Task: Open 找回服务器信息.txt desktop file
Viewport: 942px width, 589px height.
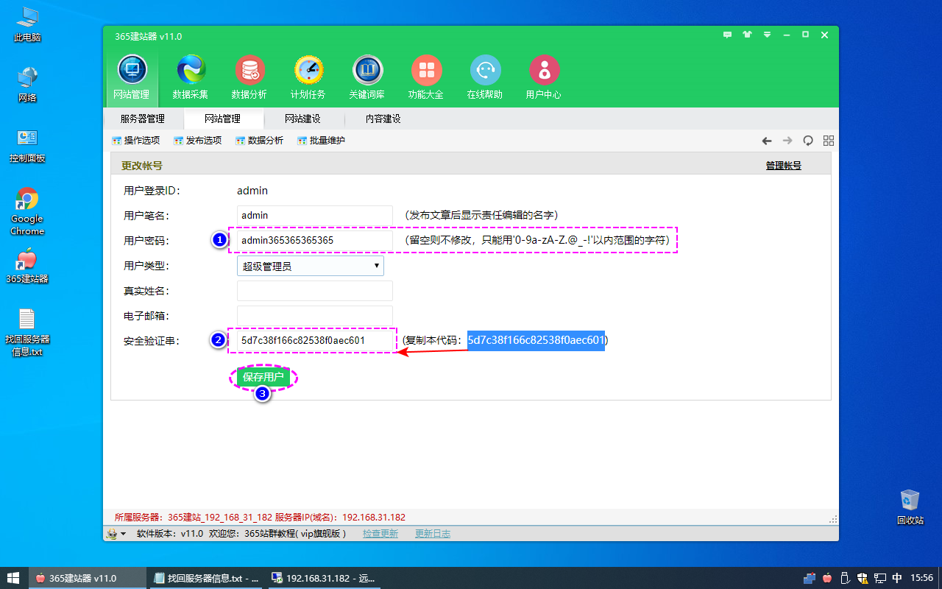Action: click(x=27, y=332)
